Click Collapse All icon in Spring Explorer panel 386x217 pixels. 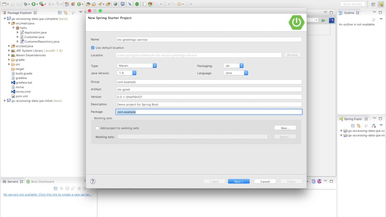353,126
